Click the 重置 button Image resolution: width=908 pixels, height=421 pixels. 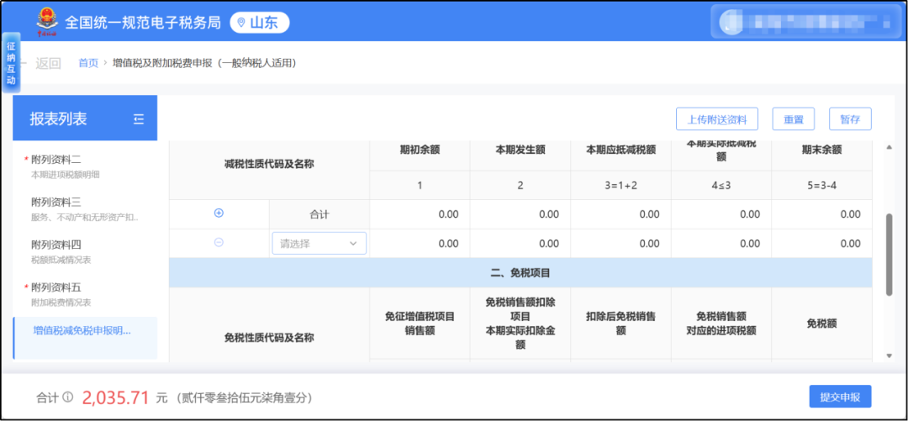tap(793, 119)
